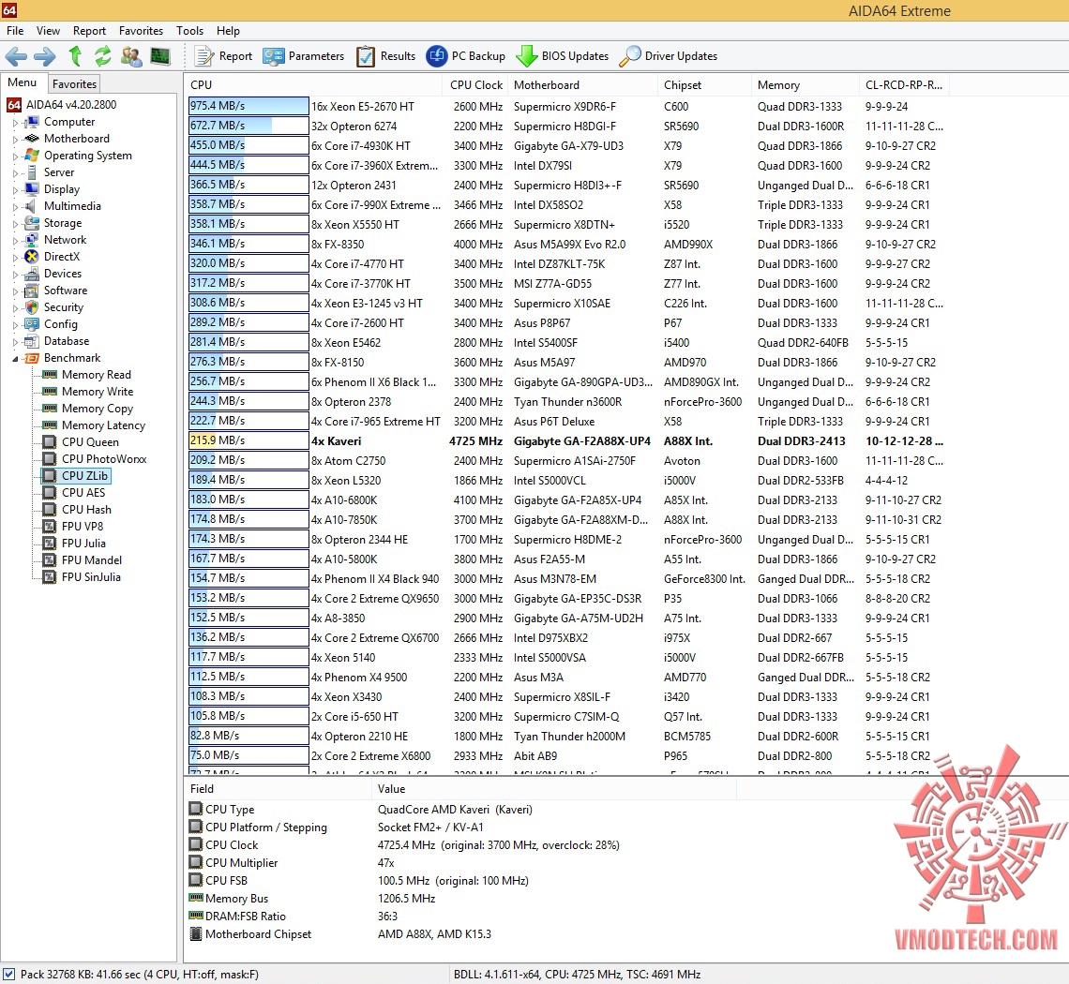
Task: Expand the Display tree node
Action: click(x=15, y=190)
